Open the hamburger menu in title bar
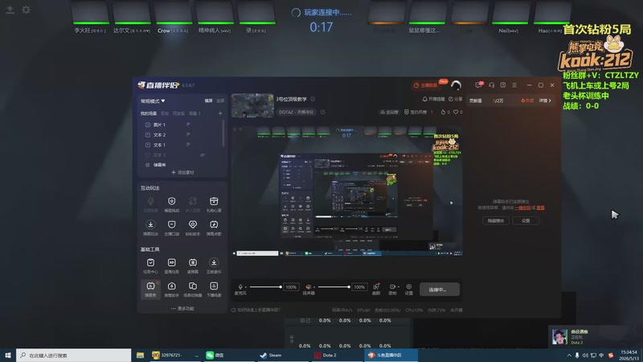 point(514,85)
